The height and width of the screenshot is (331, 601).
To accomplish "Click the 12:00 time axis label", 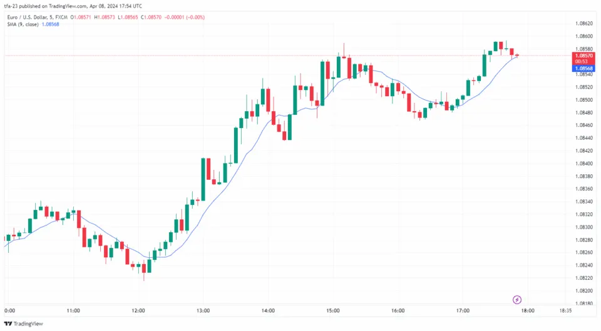I will coord(138,310).
